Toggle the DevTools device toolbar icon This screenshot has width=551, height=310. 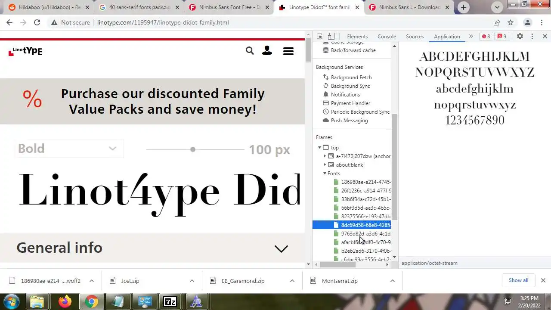coord(331,36)
